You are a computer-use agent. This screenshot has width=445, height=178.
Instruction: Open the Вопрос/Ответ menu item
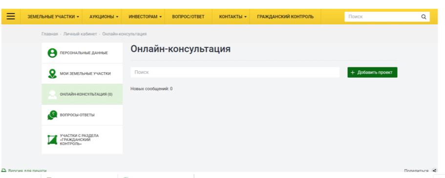[188, 17]
